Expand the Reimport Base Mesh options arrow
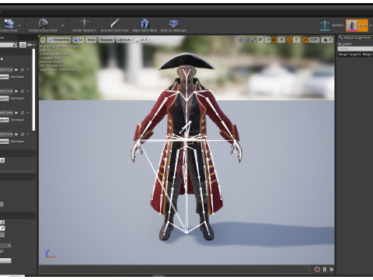 click(x=63, y=26)
